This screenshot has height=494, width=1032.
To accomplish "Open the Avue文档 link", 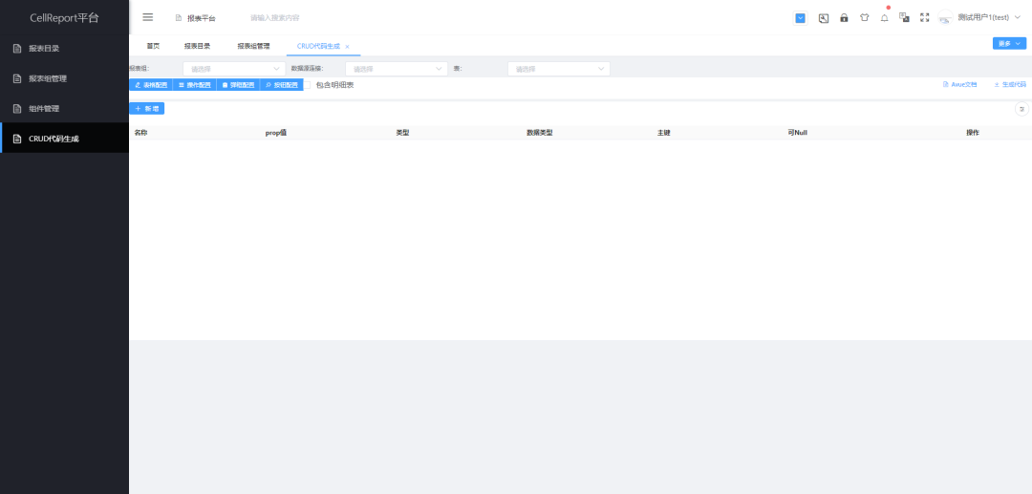I will point(960,85).
